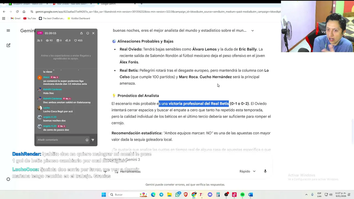
Task: Open the Gmail bookmark
Action: (15, 19)
